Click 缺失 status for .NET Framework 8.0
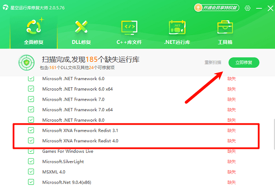 [x=231, y=120]
